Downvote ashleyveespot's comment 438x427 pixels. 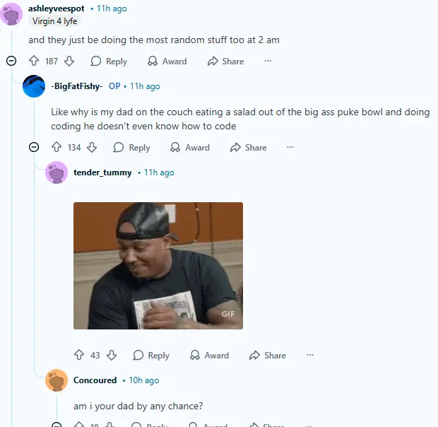(x=69, y=62)
